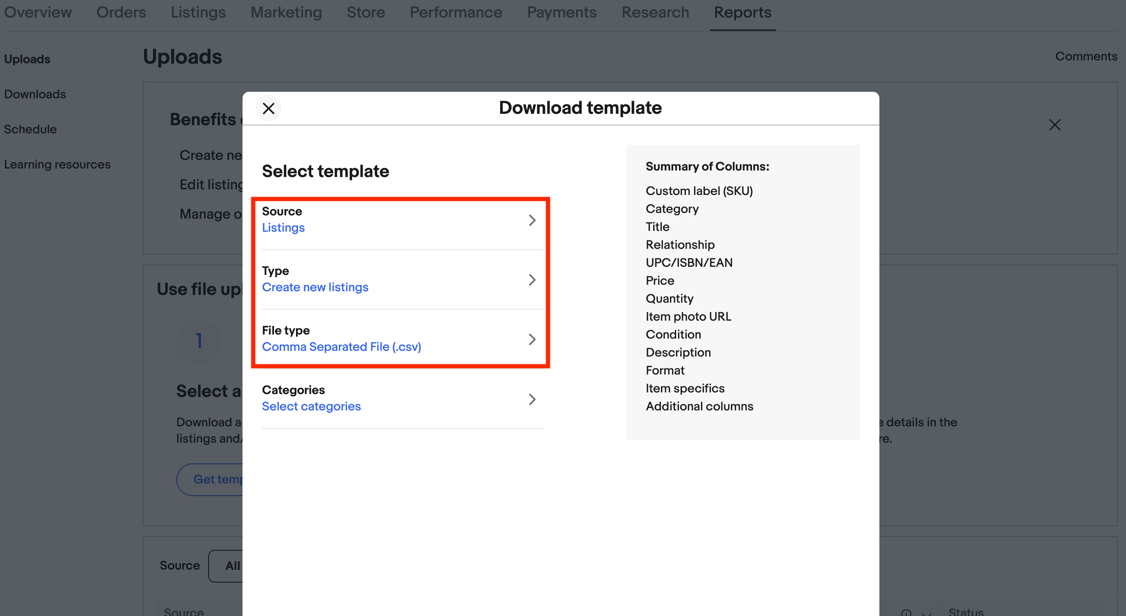Open the Select categories link

point(311,406)
